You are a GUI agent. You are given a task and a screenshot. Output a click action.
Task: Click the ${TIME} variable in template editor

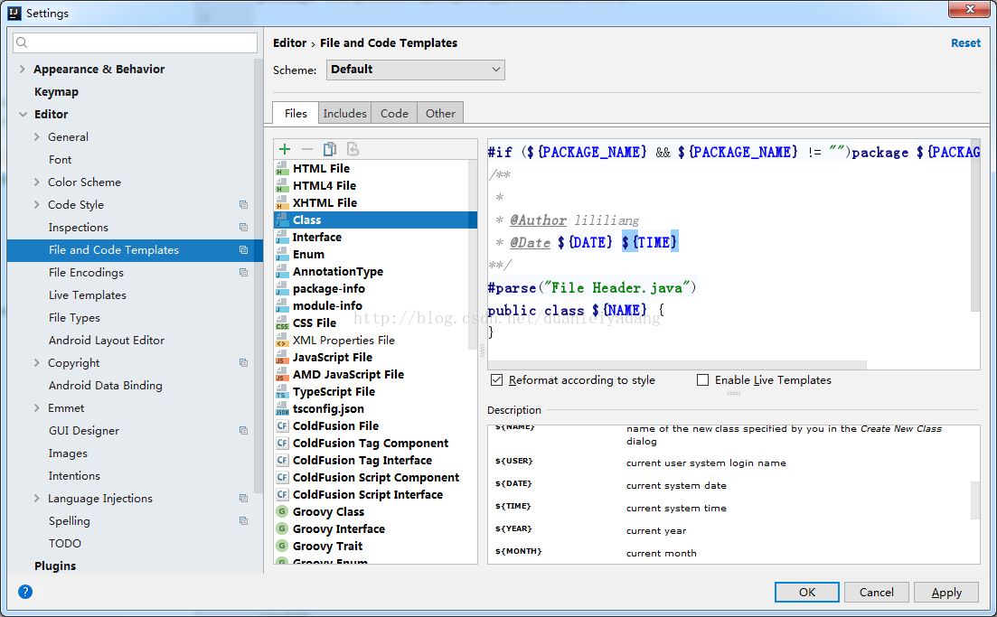coord(650,242)
